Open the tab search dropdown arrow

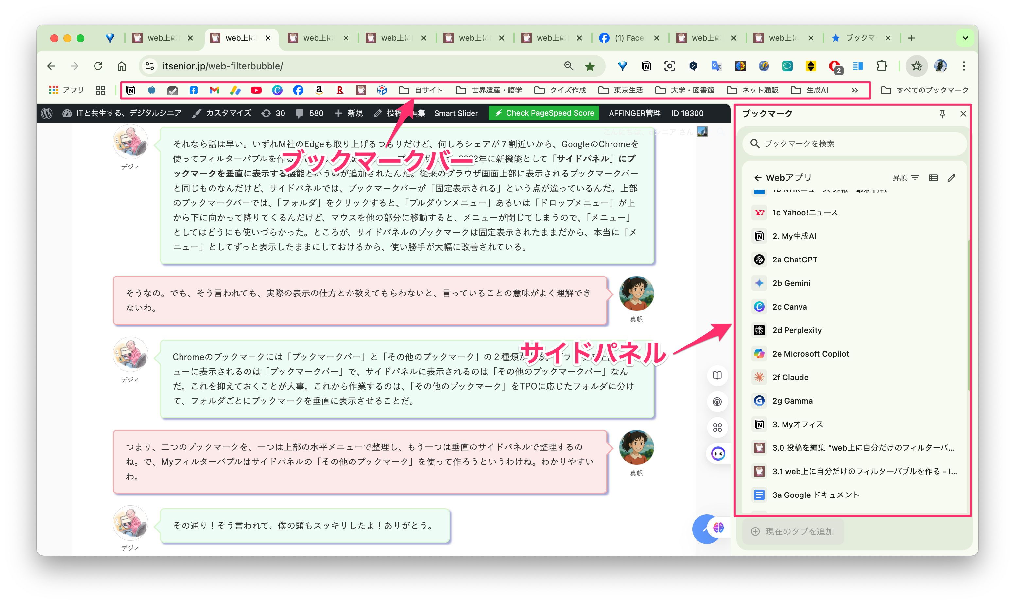[965, 38]
